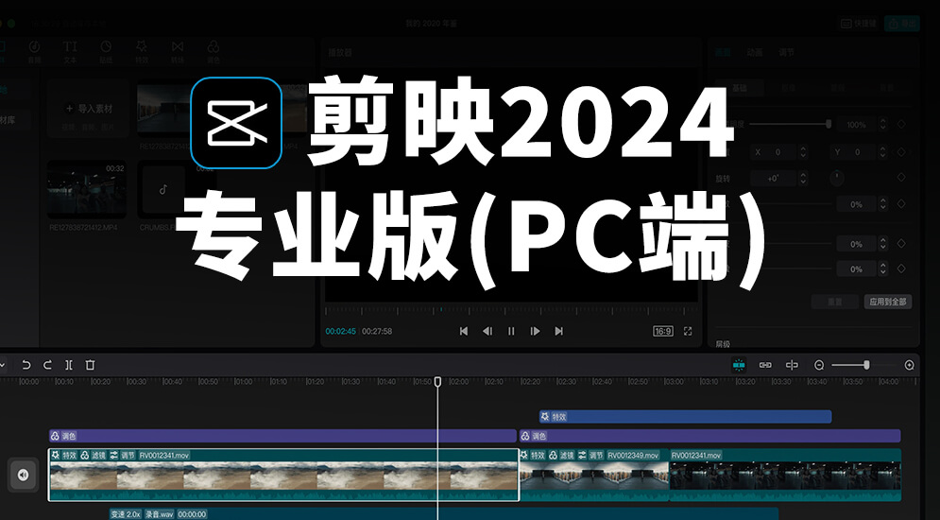The width and height of the screenshot is (940, 520).
Task: Click stepper next to Y position field
Action: 882,151
